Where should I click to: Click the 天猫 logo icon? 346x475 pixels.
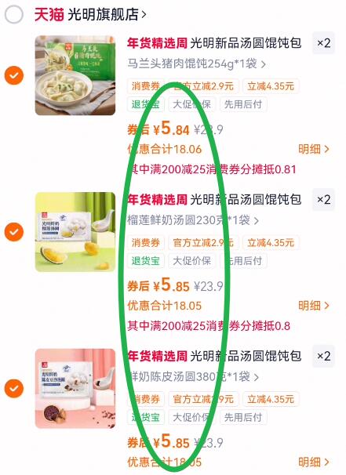point(49,14)
